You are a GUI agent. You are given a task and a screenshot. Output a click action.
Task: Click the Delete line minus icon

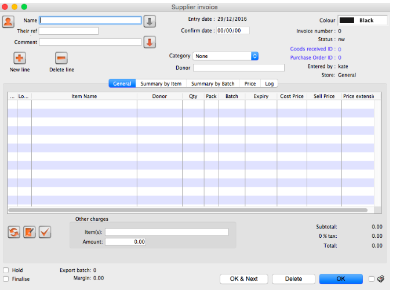(x=61, y=58)
